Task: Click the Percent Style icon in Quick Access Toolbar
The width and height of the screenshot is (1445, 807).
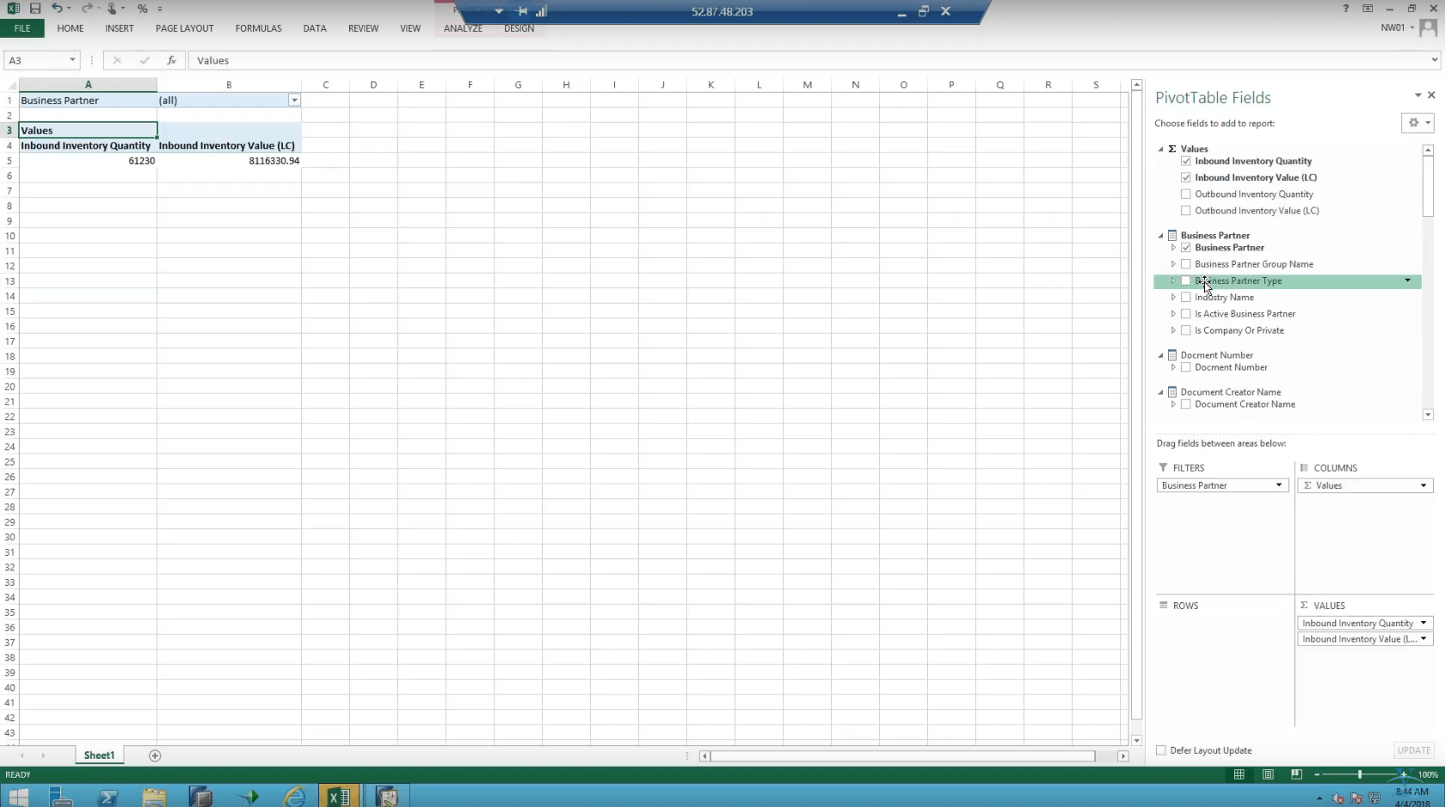Action: tap(143, 9)
